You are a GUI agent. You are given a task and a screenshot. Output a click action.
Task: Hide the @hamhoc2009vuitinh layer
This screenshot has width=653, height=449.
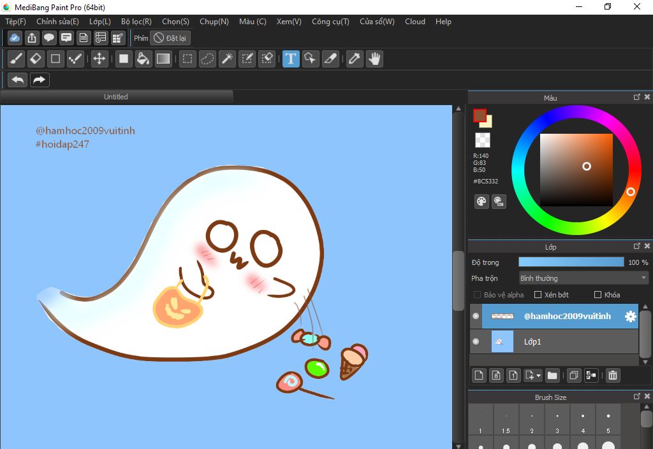pos(476,316)
